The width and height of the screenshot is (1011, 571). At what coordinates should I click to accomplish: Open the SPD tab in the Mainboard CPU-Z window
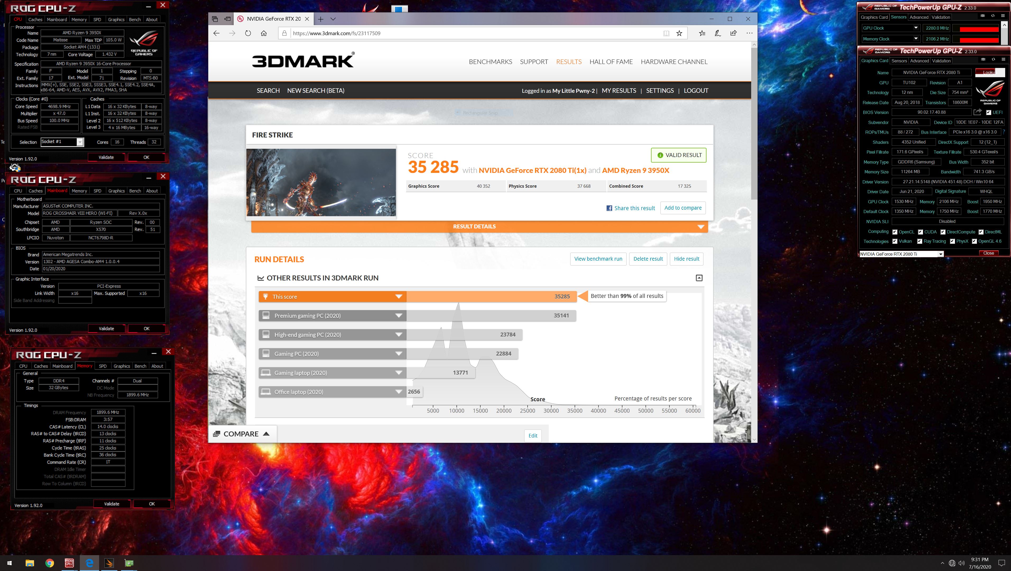pos(97,191)
